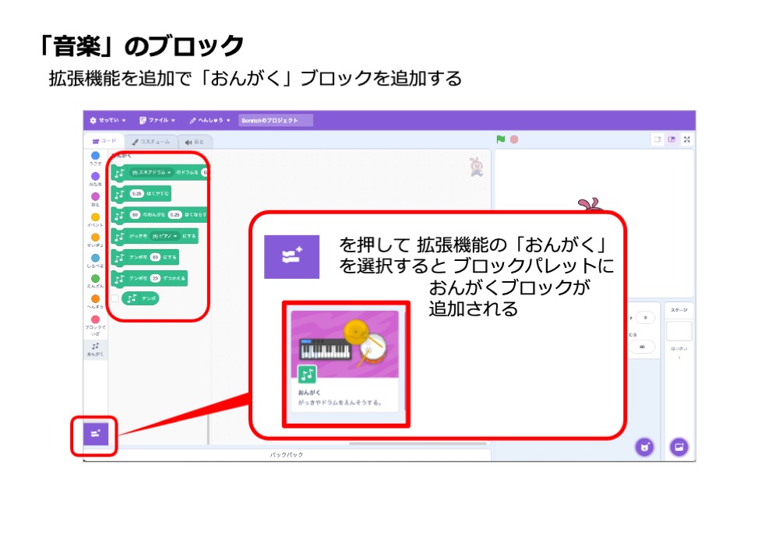Switch to large stage layout

(671, 139)
